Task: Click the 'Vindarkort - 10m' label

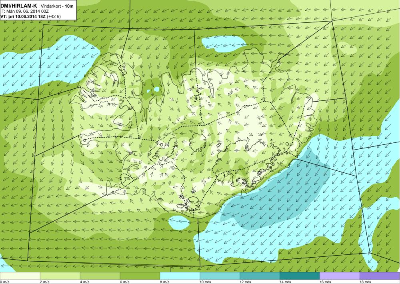Action: [58, 6]
